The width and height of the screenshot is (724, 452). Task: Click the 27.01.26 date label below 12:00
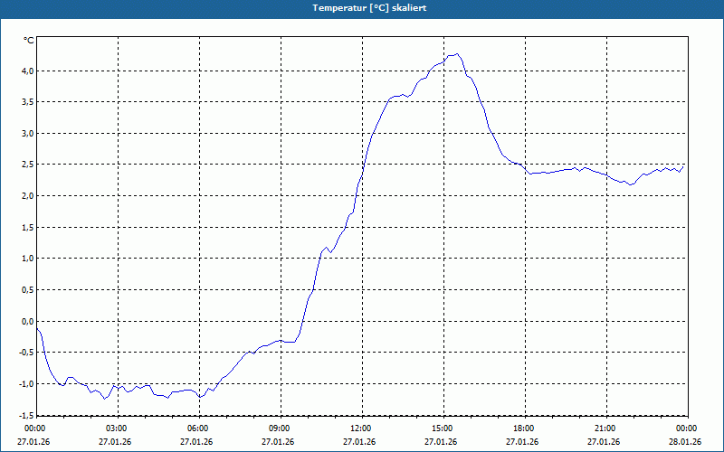coord(359,442)
